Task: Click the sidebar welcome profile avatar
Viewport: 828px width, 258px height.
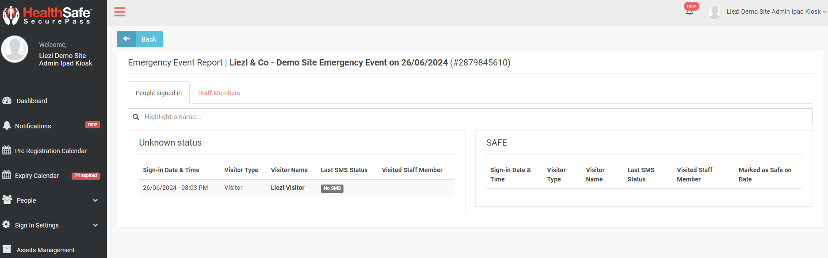Action: 15,49
